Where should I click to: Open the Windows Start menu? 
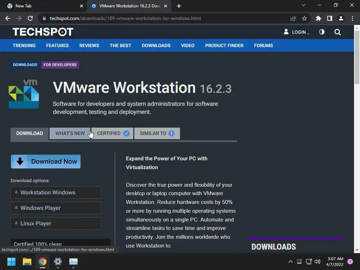(11, 262)
